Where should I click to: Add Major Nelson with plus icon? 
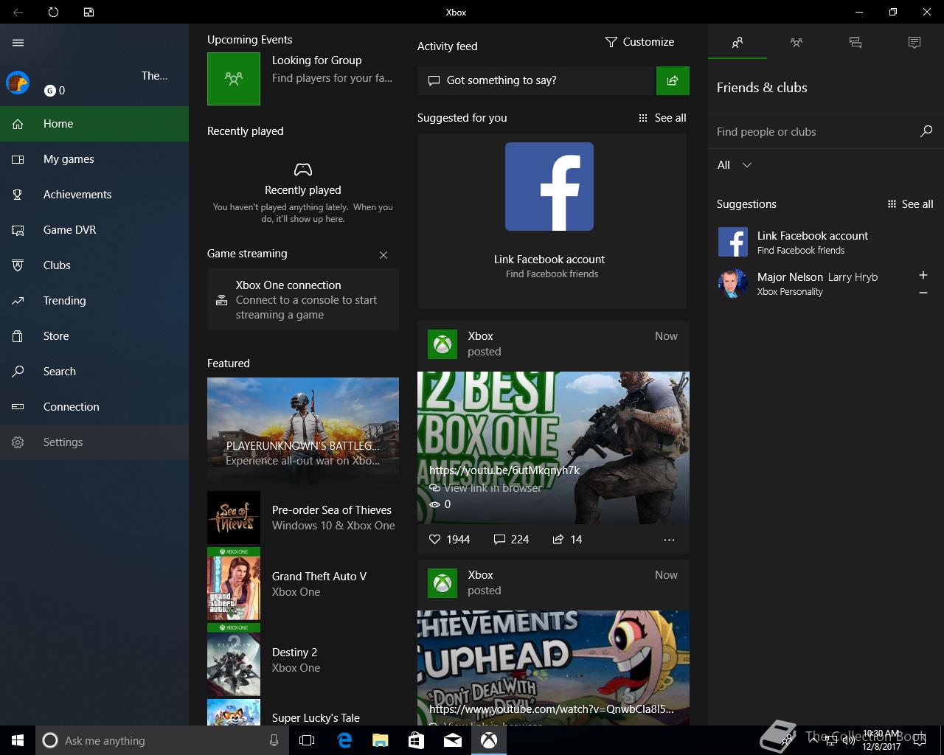click(923, 275)
